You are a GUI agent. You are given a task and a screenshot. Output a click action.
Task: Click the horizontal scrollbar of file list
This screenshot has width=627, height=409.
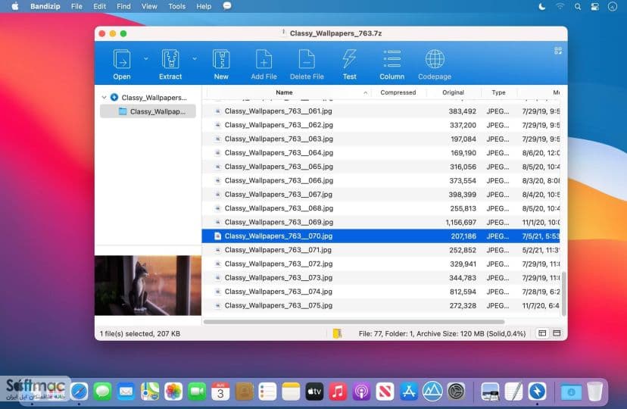tap(354, 321)
